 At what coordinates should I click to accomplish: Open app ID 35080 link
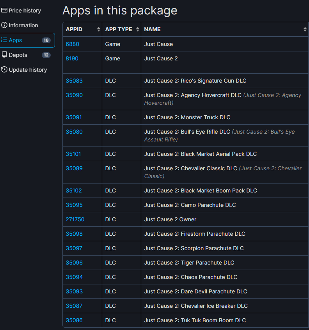coord(74,132)
